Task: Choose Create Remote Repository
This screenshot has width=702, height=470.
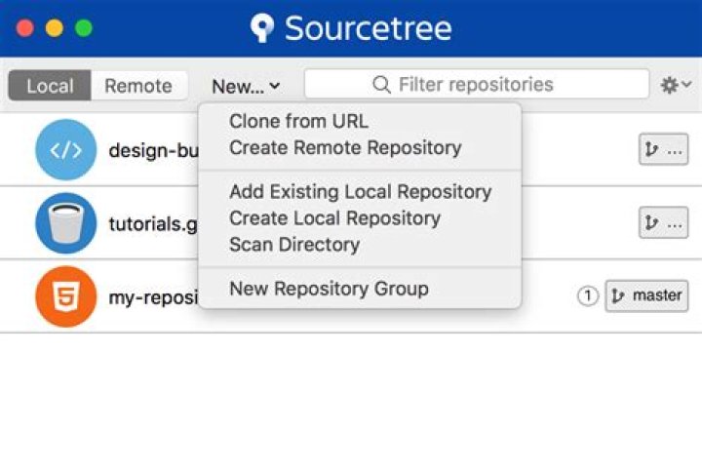Action: coord(345,147)
